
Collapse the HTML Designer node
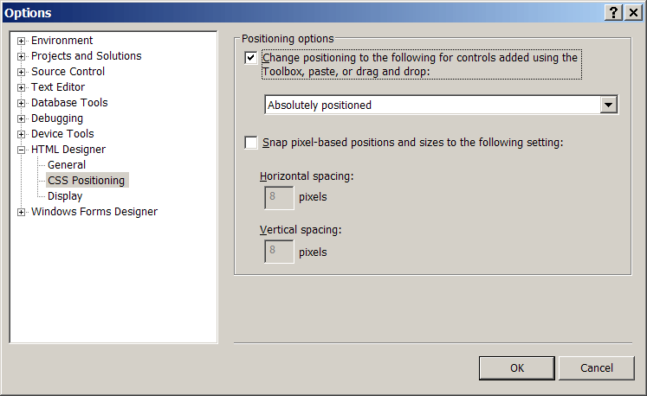(22, 150)
